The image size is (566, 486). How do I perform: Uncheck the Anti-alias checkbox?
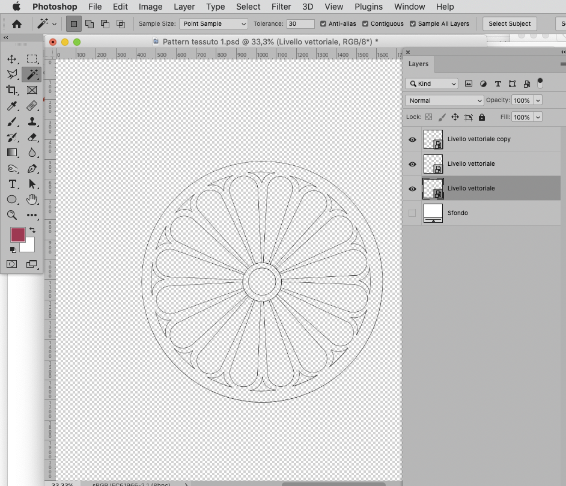click(323, 24)
